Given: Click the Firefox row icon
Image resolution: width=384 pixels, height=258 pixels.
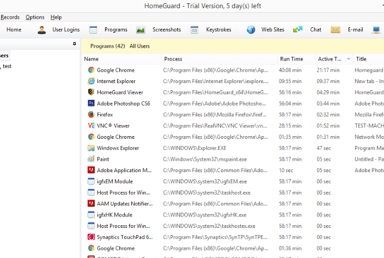Looking at the screenshot, I should point(91,114).
